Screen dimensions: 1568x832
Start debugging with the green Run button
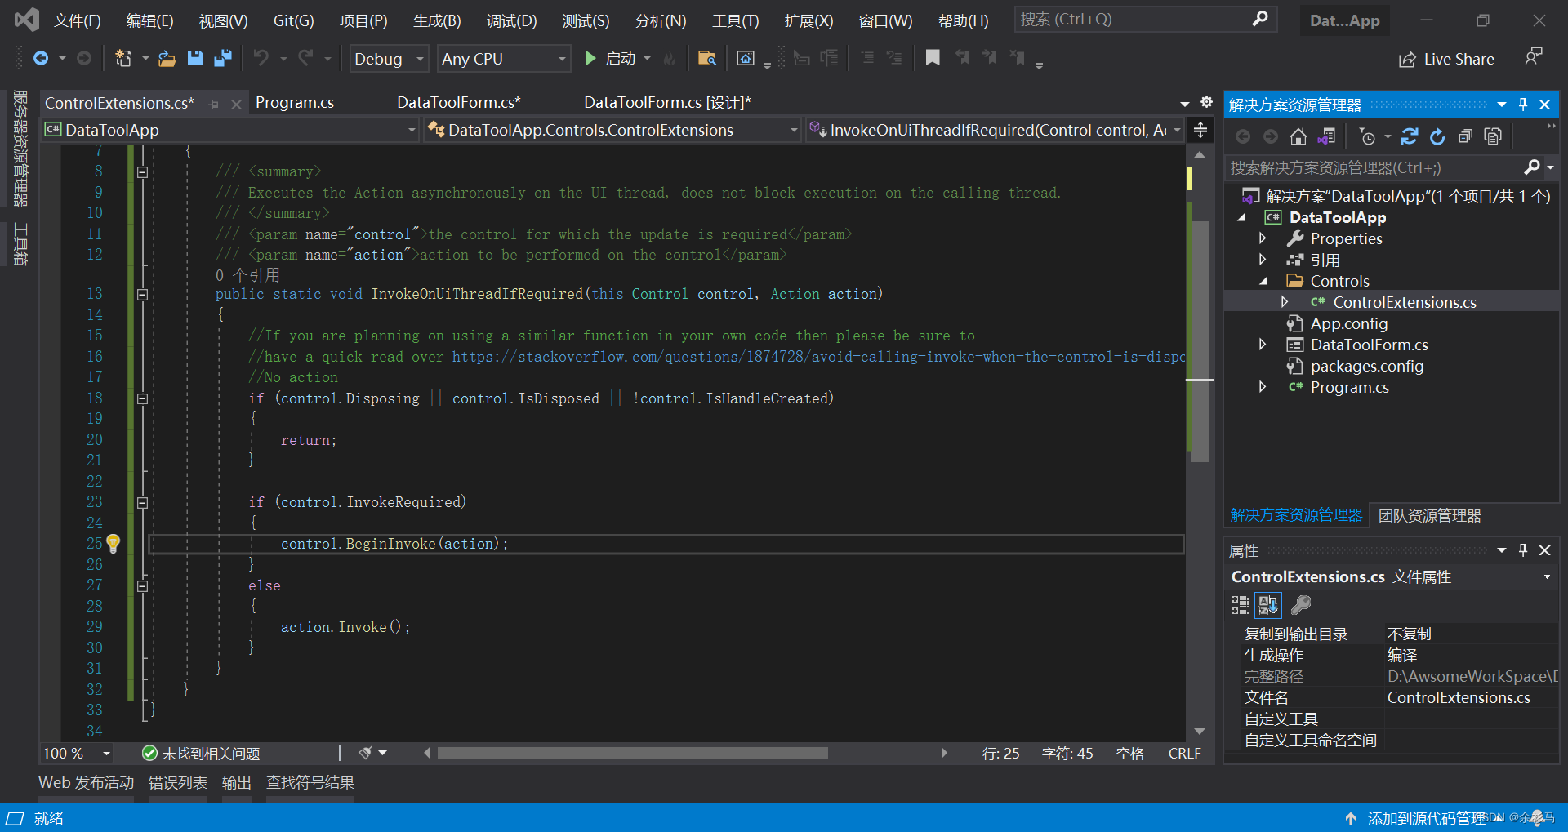click(x=590, y=58)
